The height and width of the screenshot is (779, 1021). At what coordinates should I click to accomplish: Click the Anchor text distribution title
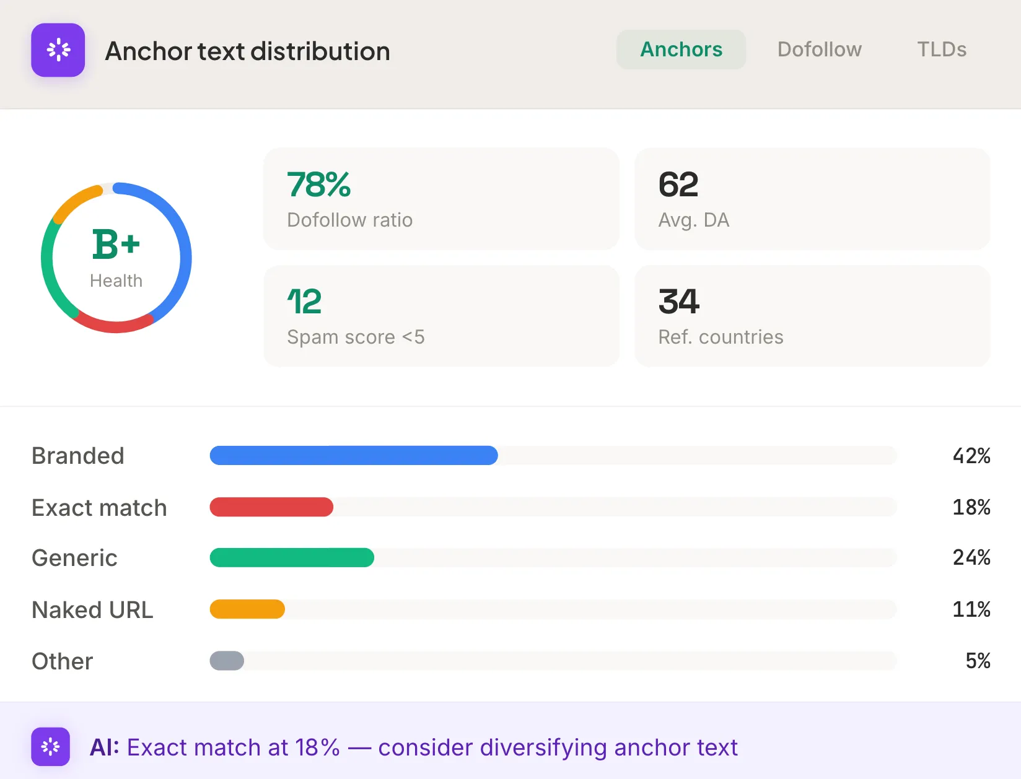point(247,51)
